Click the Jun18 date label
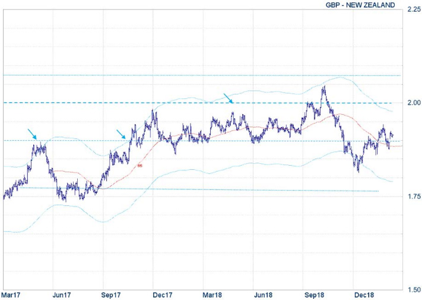The image size is (422, 300). 263,294
